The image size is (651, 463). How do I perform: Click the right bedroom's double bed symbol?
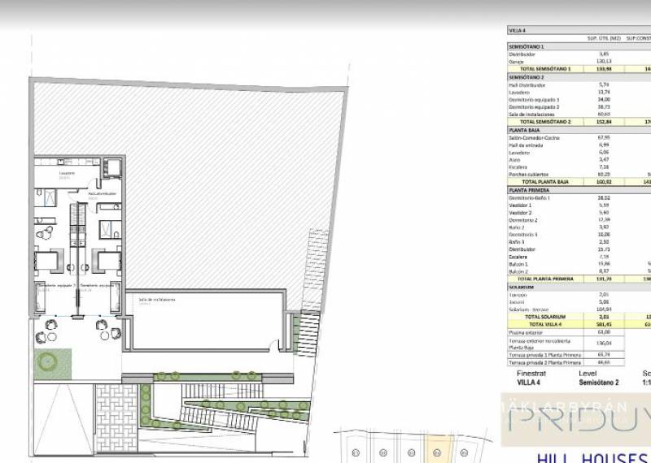(106, 262)
